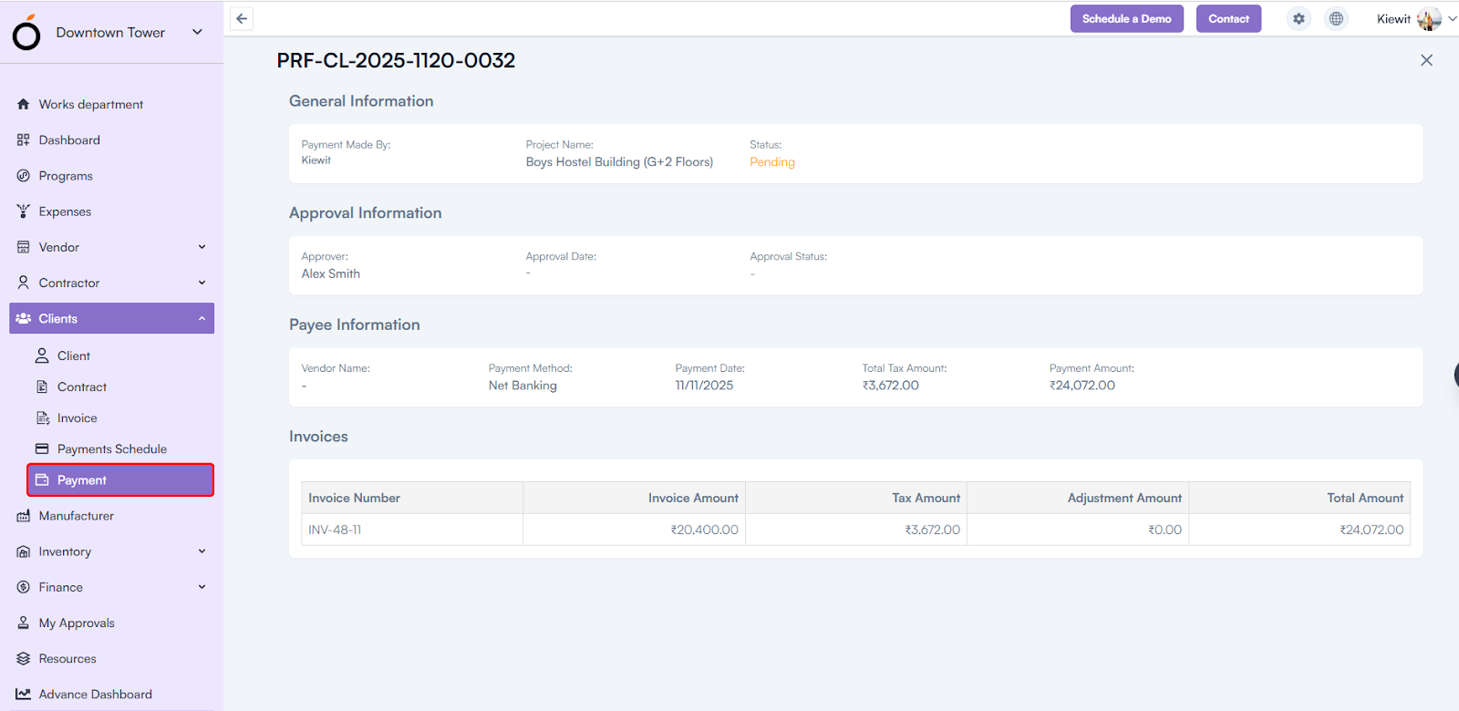
Task: Click the Works department home icon
Action: click(x=24, y=104)
